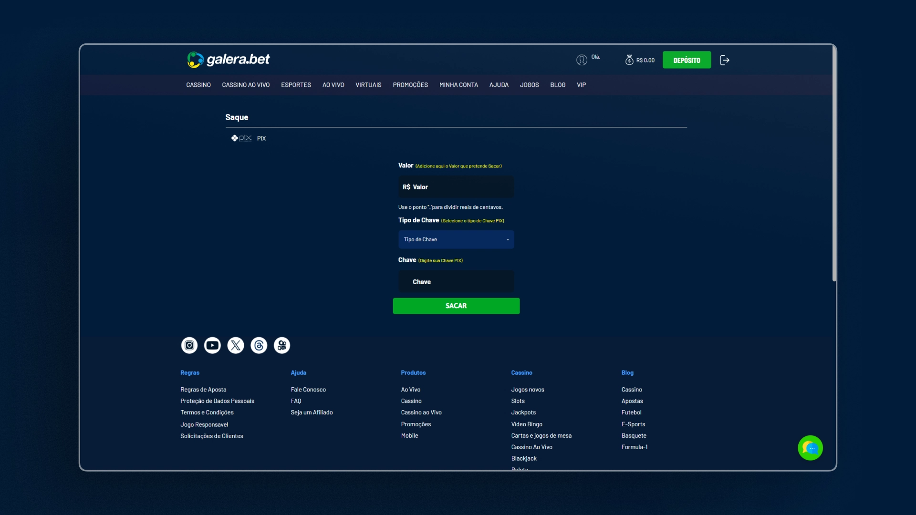The image size is (916, 515).
Task: Open the MINHA CONTA menu
Action: (x=458, y=85)
